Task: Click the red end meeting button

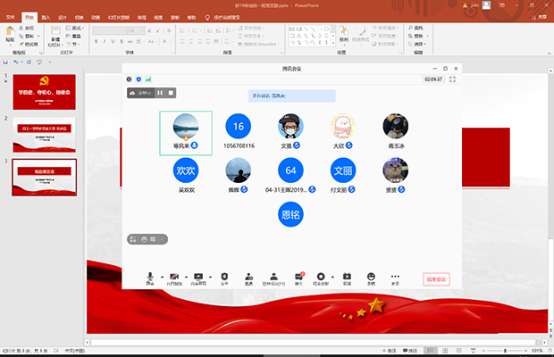Action: (x=436, y=279)
